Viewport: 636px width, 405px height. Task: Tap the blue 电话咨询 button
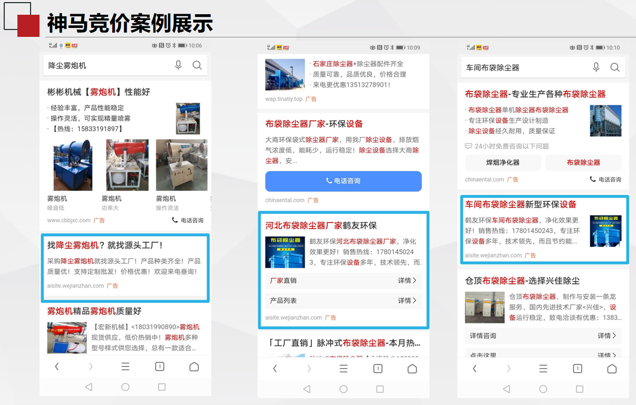tap(344, 181)
